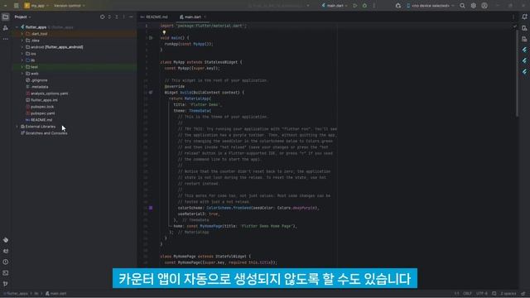Click run gutter arrow beside main()
The image size is (530, 298).
click(x=151, y=38)
